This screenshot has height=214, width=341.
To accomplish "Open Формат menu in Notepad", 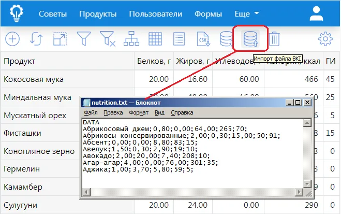I will tap(139, 112).
